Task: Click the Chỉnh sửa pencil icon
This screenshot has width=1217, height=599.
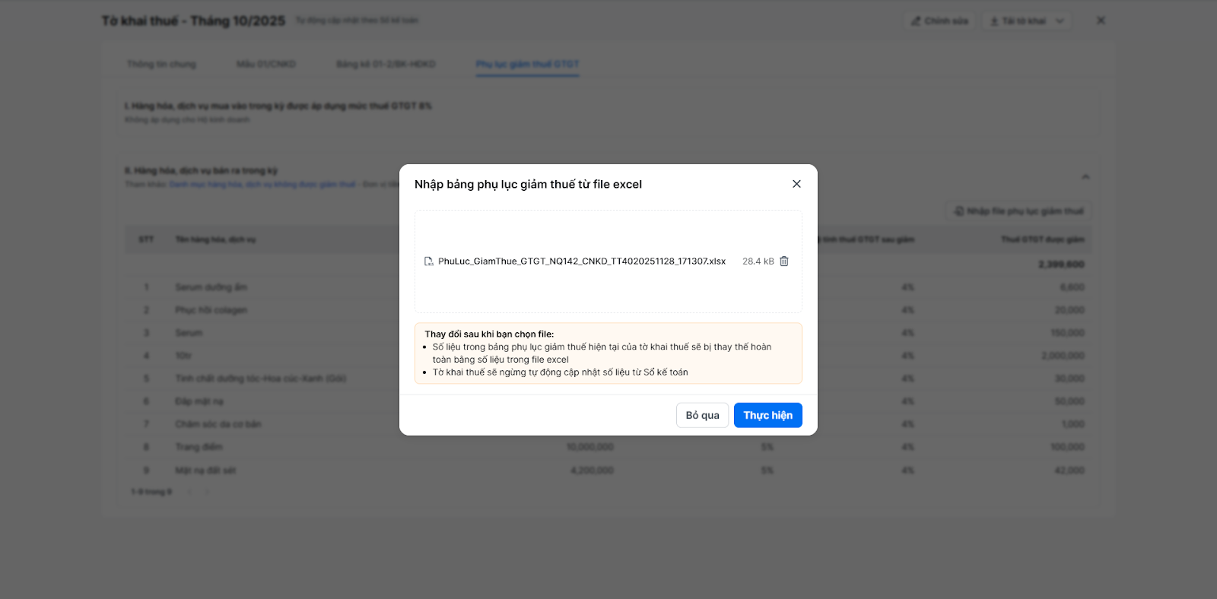Action: pos(917,21)
